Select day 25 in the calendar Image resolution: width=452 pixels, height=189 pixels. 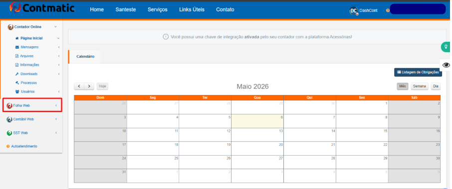pyautogui.click(x=153, y=162)
